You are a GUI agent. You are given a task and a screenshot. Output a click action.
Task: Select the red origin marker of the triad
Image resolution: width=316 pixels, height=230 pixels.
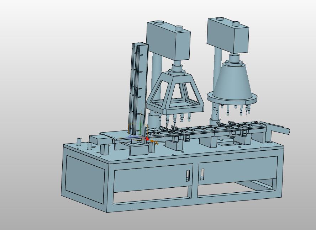click(147, 139)
